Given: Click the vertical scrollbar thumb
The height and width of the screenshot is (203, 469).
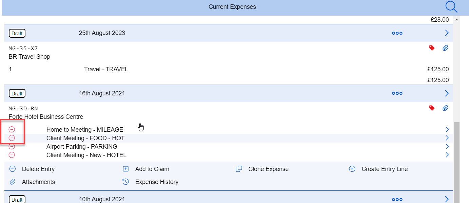Looking at the screenshot, I should pos(456,163).
